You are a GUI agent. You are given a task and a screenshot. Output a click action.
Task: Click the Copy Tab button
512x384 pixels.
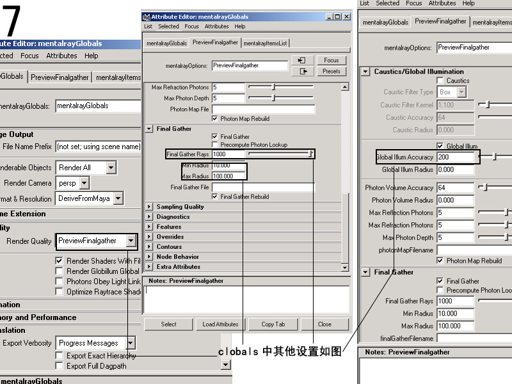273,324
